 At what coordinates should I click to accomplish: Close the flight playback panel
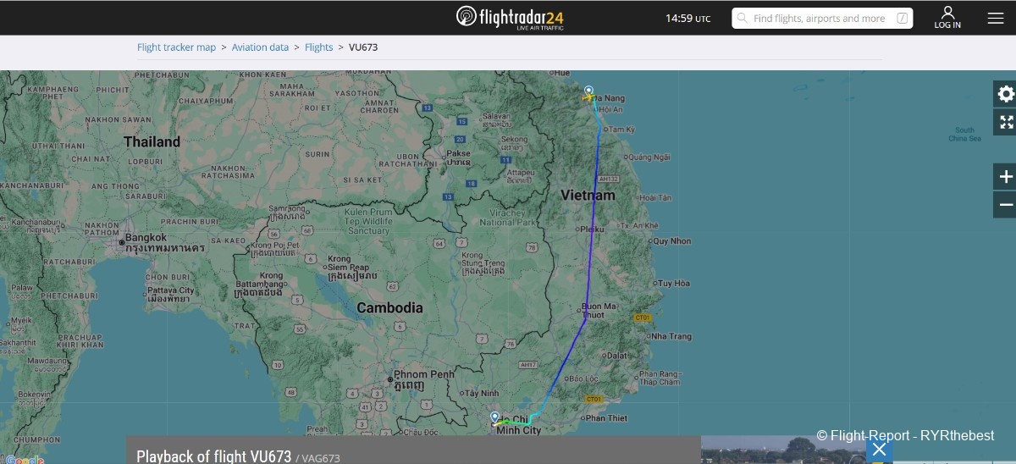[879, 450]
